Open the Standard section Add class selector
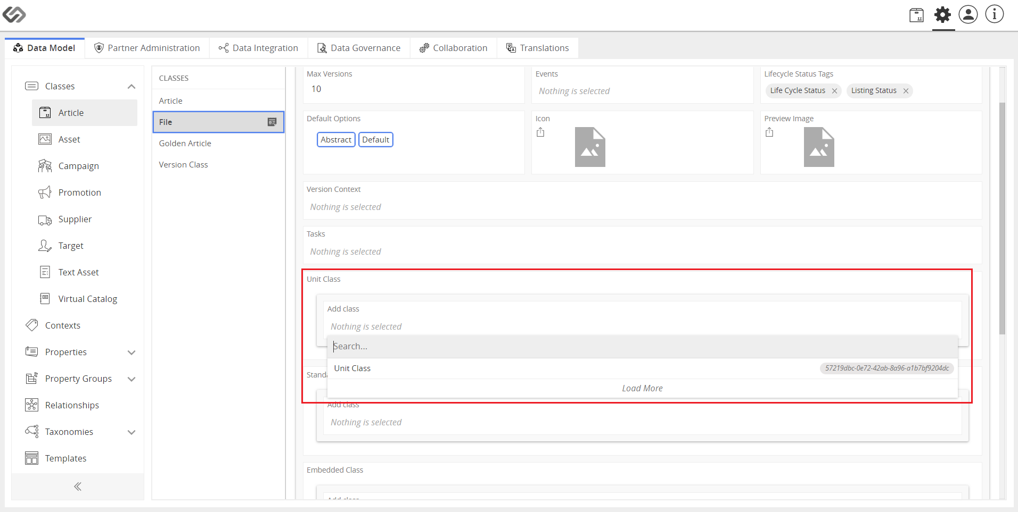1018x512 pixels. click(642, 422)
